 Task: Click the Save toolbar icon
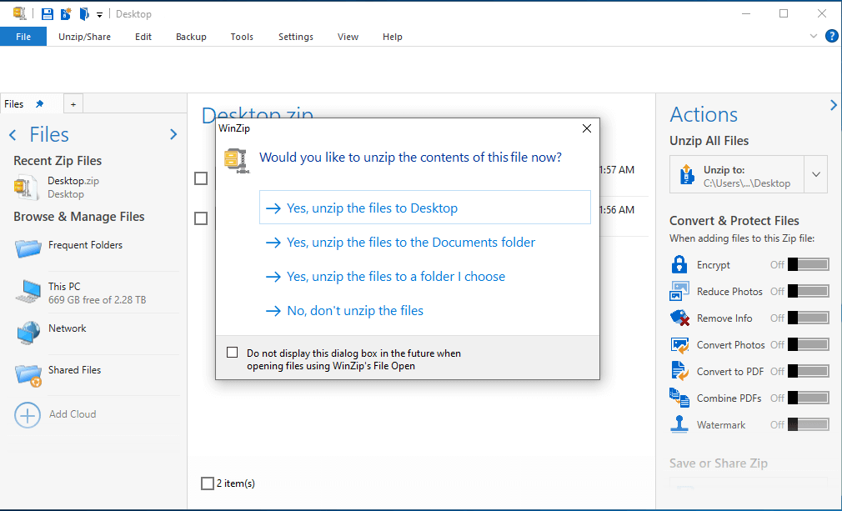pos(47,13)
